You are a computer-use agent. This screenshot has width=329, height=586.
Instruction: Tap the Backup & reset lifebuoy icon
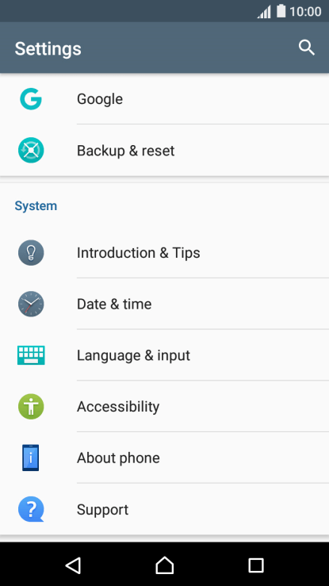coord(31,150)
